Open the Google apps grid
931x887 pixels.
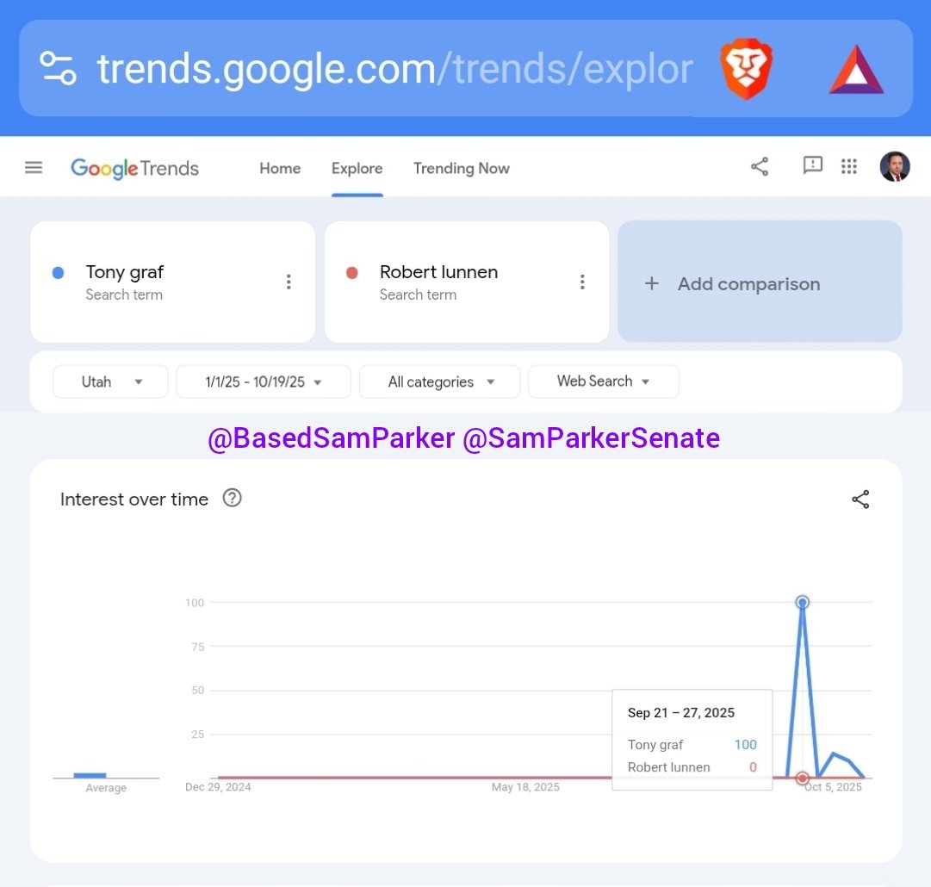pos(849,167)
